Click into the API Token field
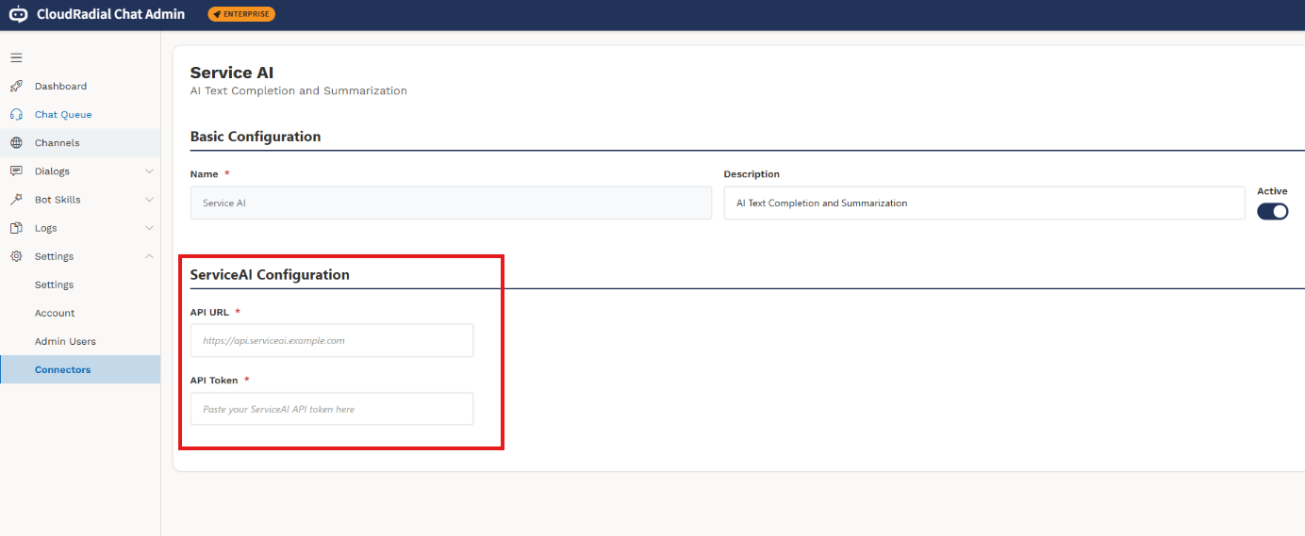This screenshot has height=536, width=1305. coord(332,409)
